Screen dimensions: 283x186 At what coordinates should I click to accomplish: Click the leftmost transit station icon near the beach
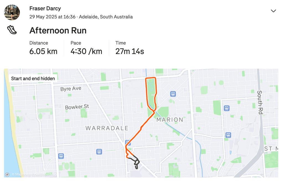click(x=61, y=156)
